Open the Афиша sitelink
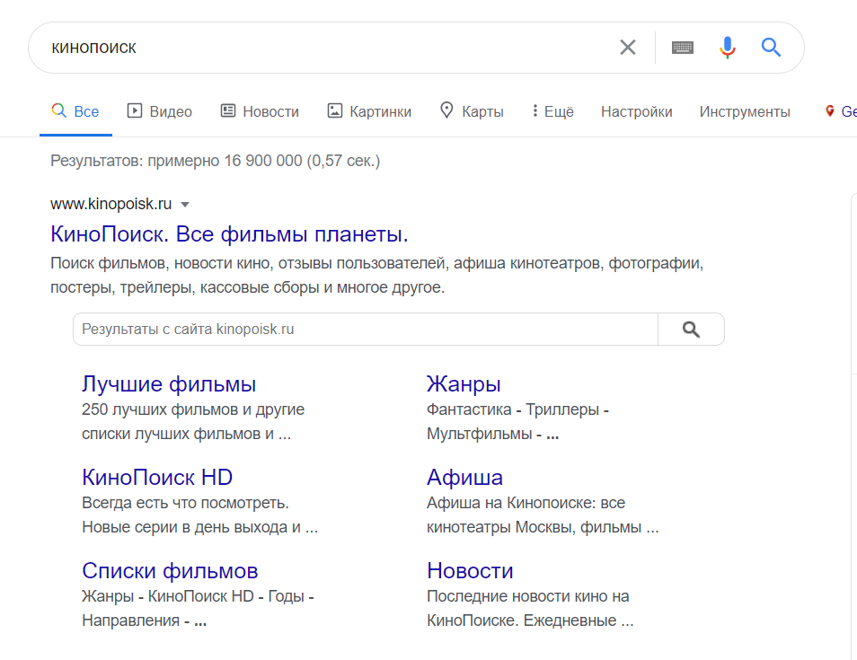This screenshot has height=660, width=857. coord(464,478)
